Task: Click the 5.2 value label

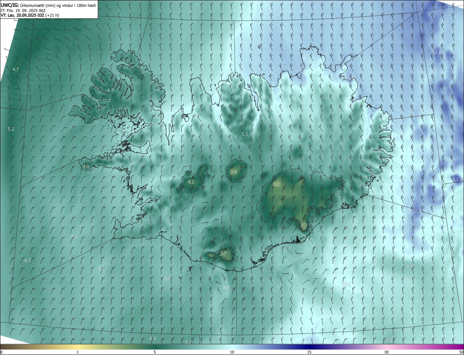Action: pyautogui.click(x=11, y=129)
